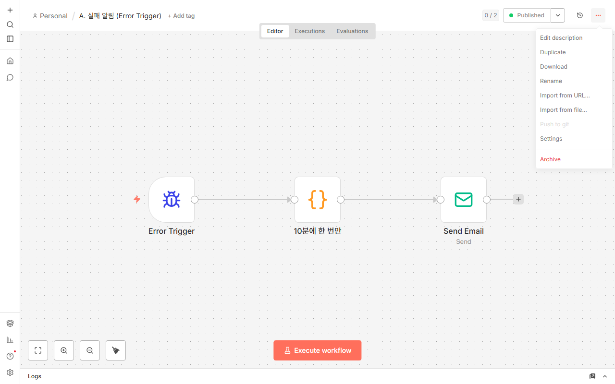The width and height of the screenshot is (615, 384).
Task: Go to home overview icon in sidebar
Action: click(10, 61)
